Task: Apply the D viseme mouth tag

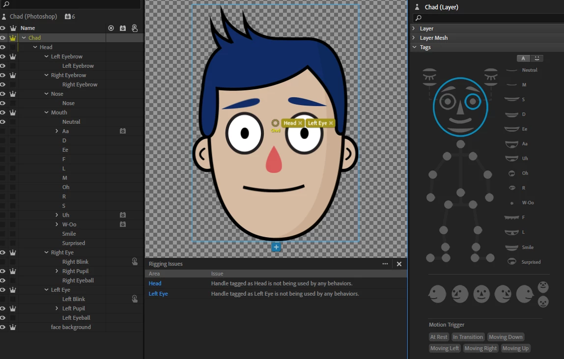Action: [x=511, y=114]
